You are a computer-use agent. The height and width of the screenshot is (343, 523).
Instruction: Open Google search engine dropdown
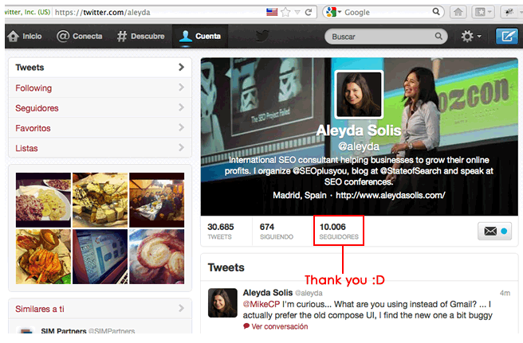coord(334,12)
